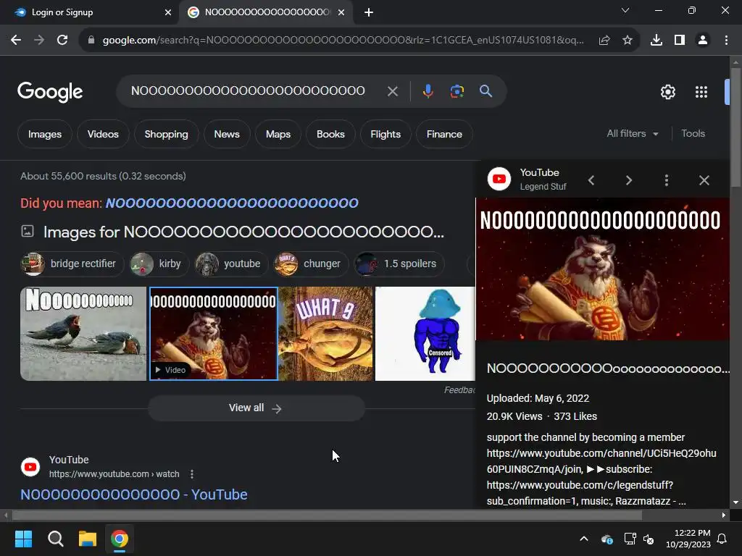Open the Chrome profile menu

tap(703, 41)
